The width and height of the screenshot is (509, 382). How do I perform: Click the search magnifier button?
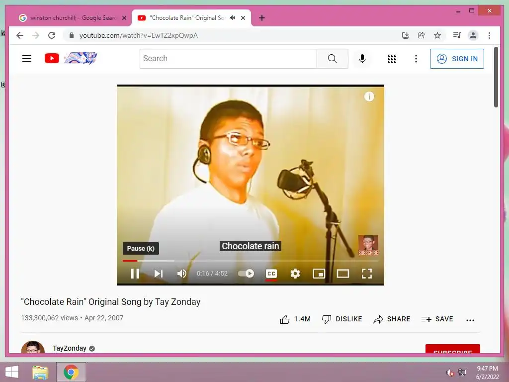(333, 59)
